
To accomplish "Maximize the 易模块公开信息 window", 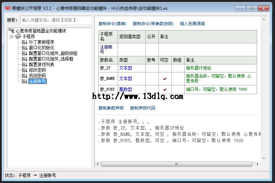I will pos(252,8).
